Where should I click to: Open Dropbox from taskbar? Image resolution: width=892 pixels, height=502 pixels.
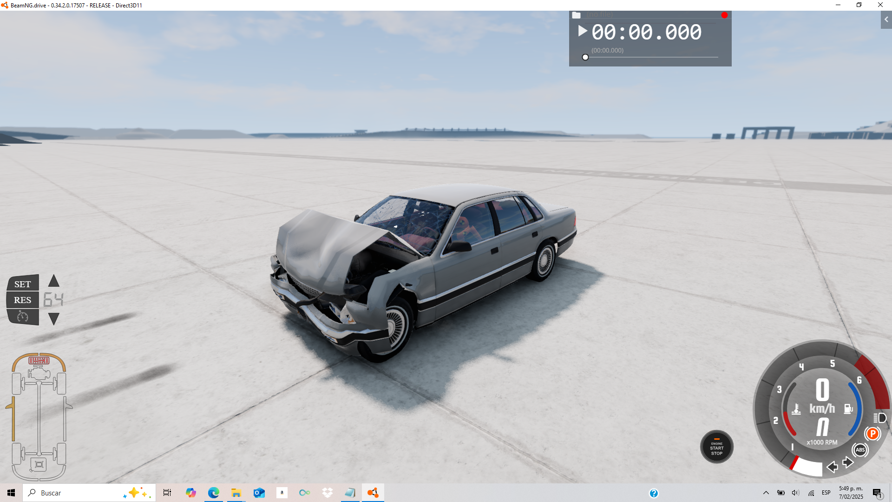pos(328,493)
